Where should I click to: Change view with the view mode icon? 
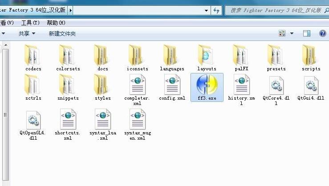click(x=282, y=33)
